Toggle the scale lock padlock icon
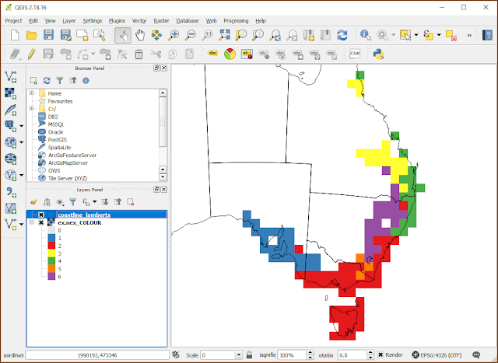 pos(249,354)
